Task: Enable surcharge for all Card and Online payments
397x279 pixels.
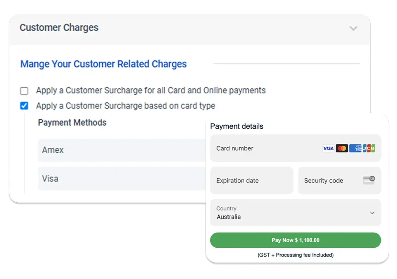Action: tap(24, 91)
